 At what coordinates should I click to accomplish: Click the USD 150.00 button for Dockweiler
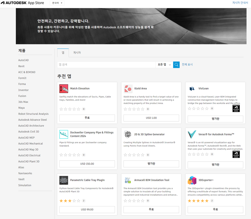87,164
